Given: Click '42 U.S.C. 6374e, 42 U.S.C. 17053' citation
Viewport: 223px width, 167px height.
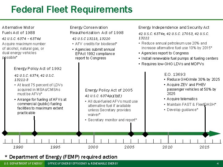Looking at the screenshot, I should tap(174, 36).
